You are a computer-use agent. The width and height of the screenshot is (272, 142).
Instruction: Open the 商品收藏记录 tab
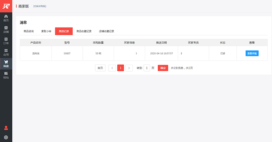[x=84, y=31]
